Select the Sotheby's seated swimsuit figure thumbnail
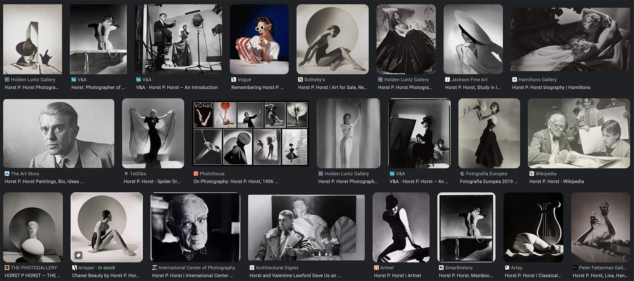This screenshot has width=634, height=281. (332, 39)
